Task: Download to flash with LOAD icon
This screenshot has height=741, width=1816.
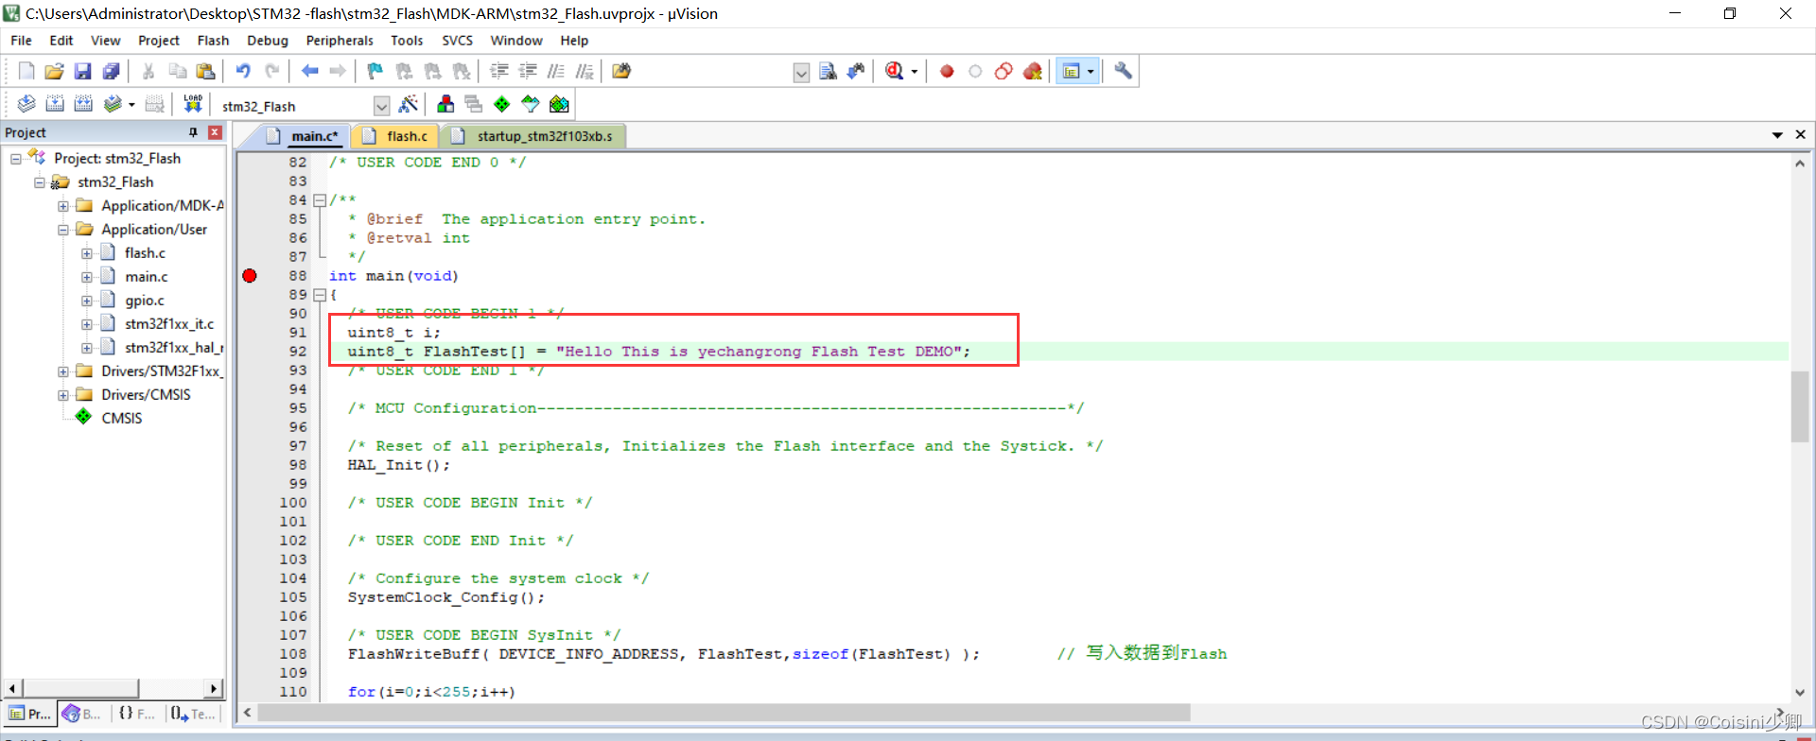Action: pyautogui.click(x=193, y=104)
